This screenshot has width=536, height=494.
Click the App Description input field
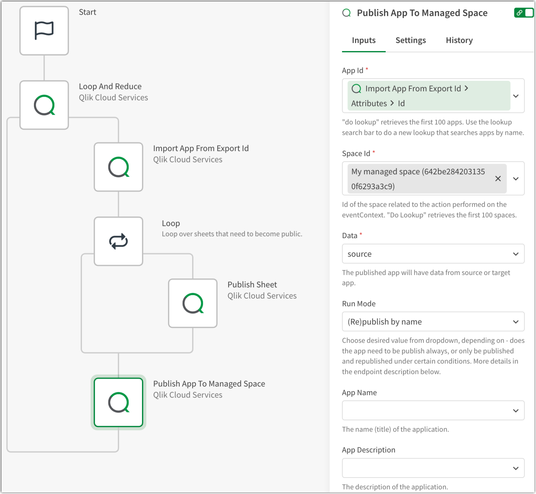point(433,468)
